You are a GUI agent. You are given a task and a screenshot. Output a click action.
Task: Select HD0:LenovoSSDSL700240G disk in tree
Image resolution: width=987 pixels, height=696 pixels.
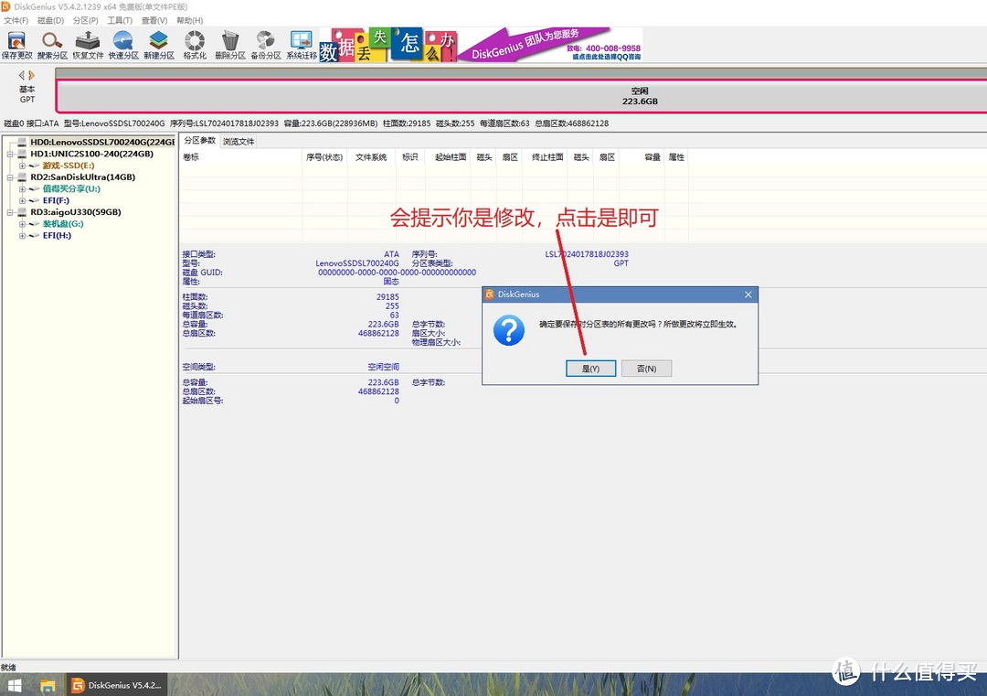click(101, 143)
